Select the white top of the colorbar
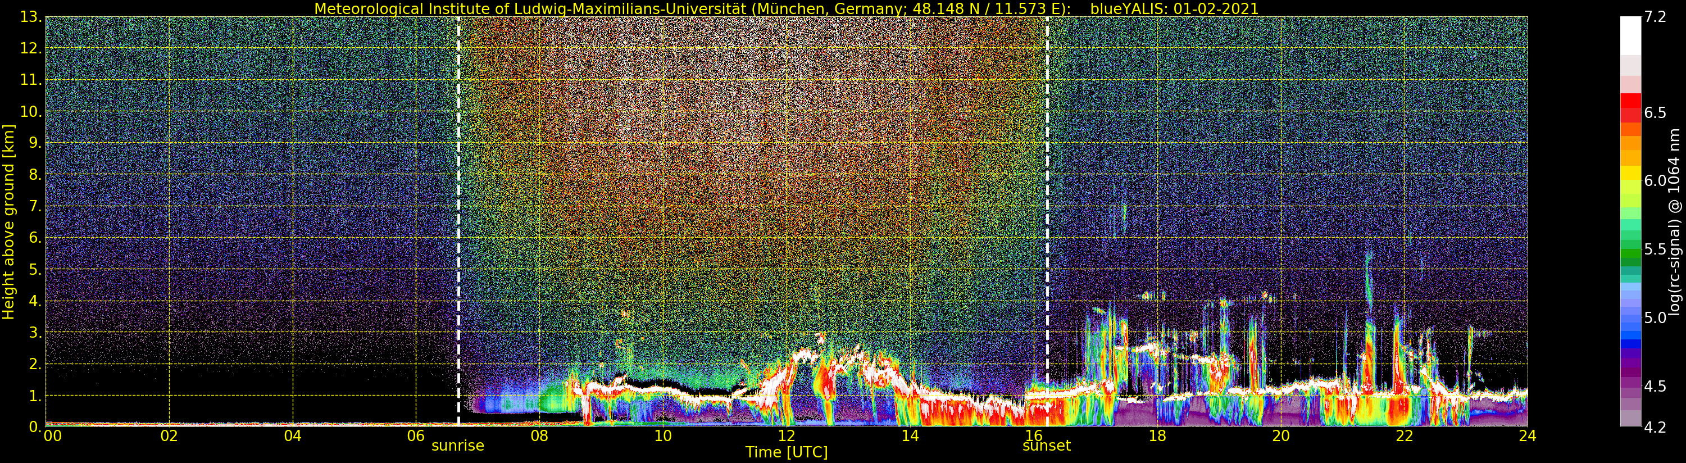The image size is (1686, 463). tap(1630, 33)
